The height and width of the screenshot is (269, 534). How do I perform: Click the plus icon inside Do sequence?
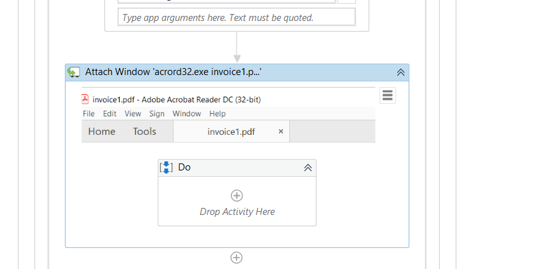(237, 195)
